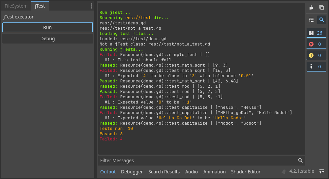Click the magnifier icon in the filter field
The height and width of the screenshot is (179, 329).
(x=300, y=161)
